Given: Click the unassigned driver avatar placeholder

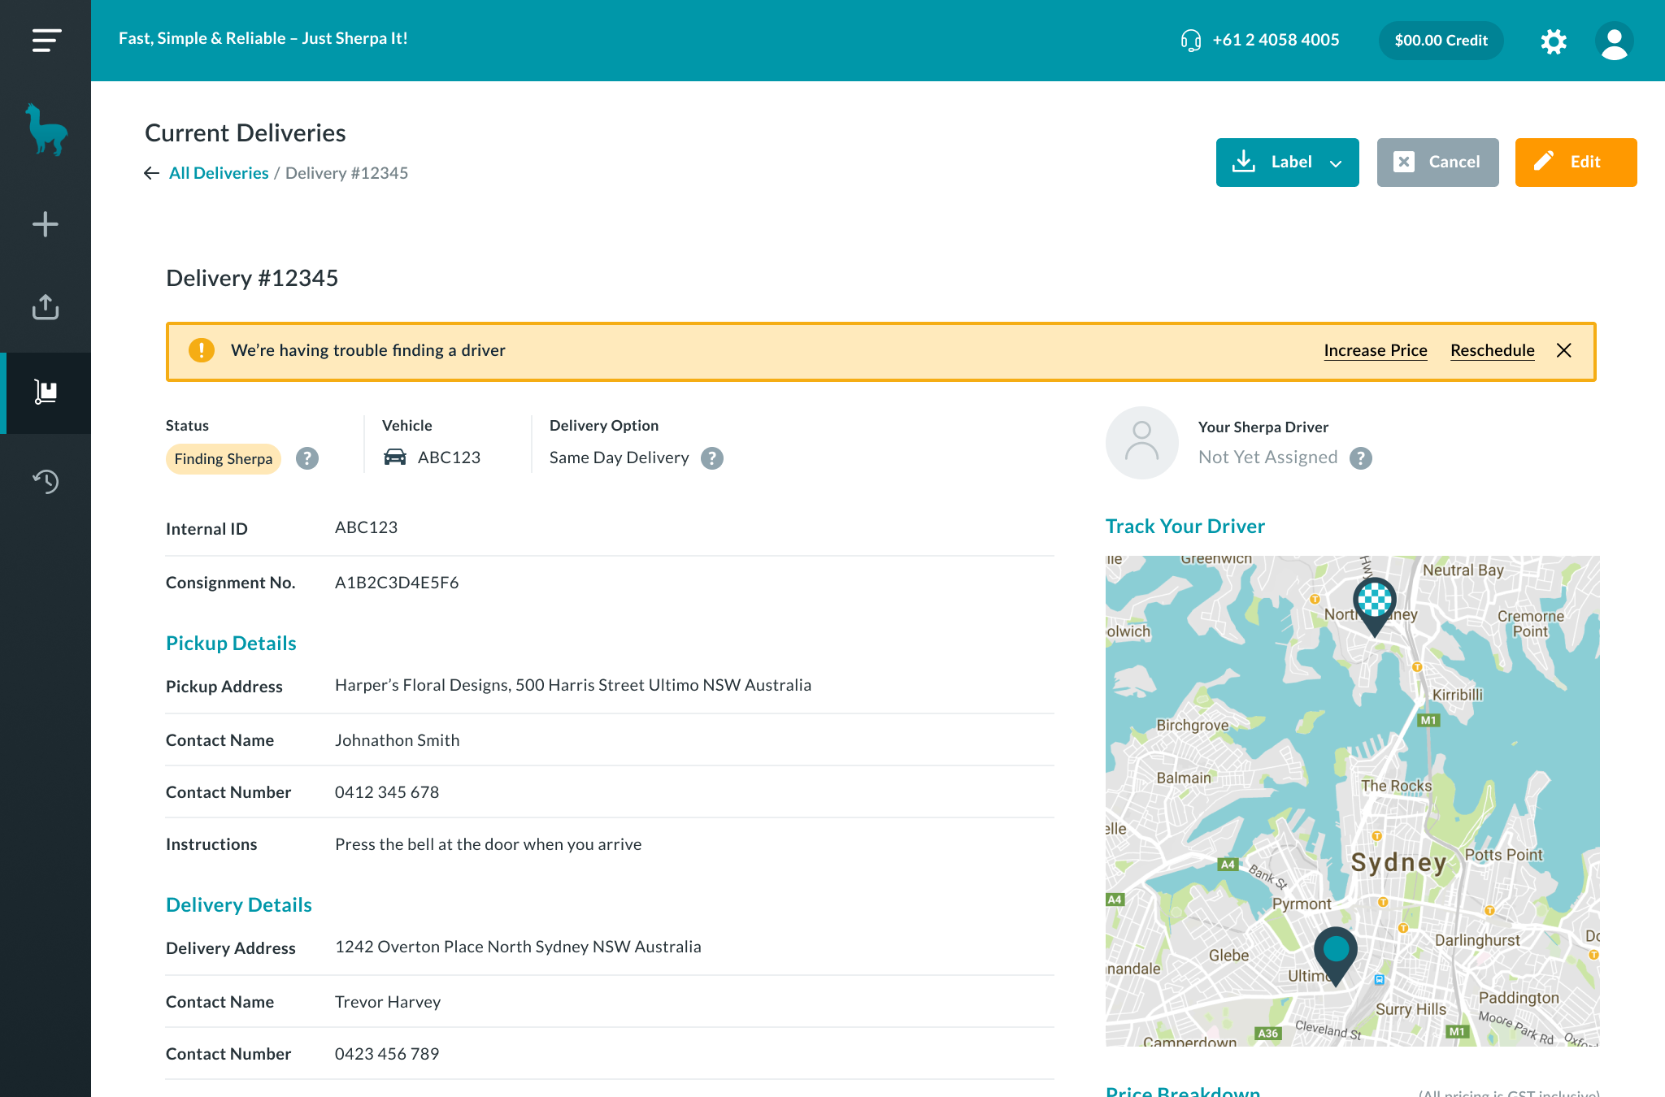Looking at the screenshot, I should (1141, 442).
